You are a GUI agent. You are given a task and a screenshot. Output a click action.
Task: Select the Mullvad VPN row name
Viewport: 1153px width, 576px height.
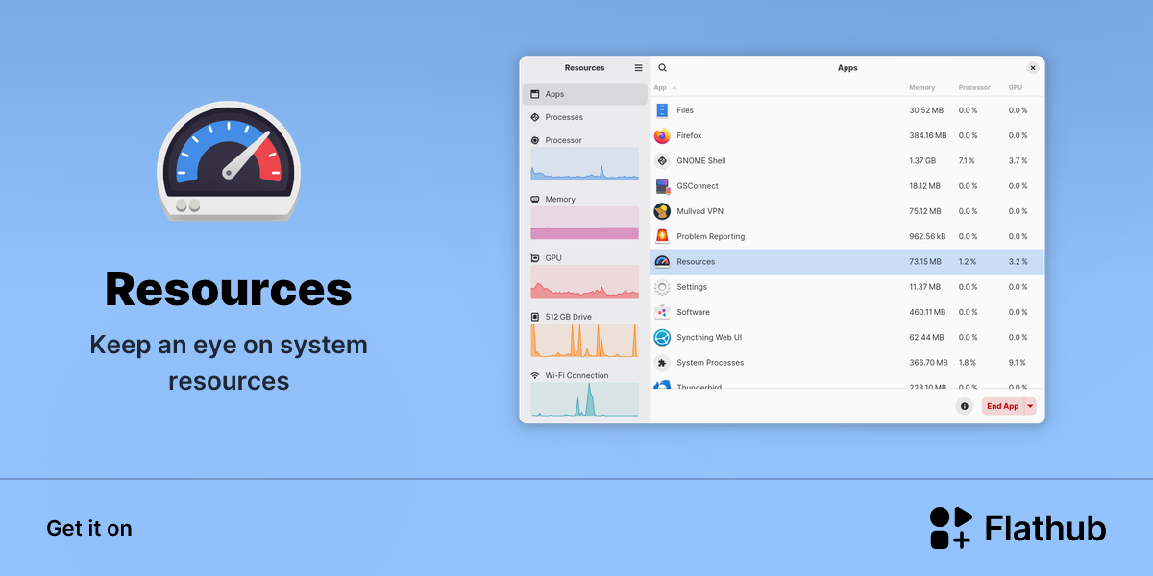coord(699,211)
